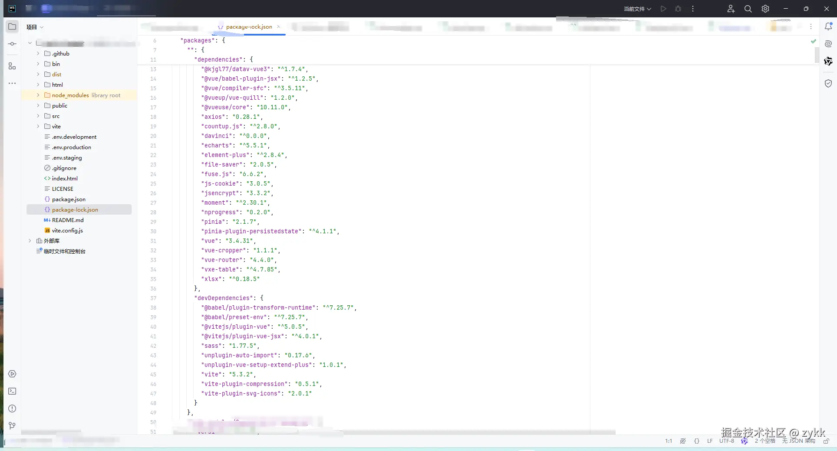837x451 pixels.
Task: Click the WebStorm logo main menu
Action: [12, 8]
